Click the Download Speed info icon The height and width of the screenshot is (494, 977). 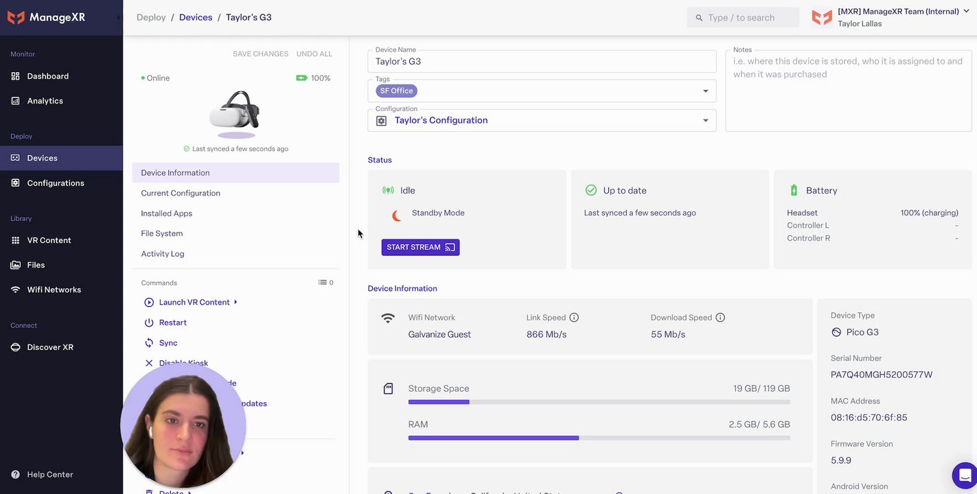(720, 318)
